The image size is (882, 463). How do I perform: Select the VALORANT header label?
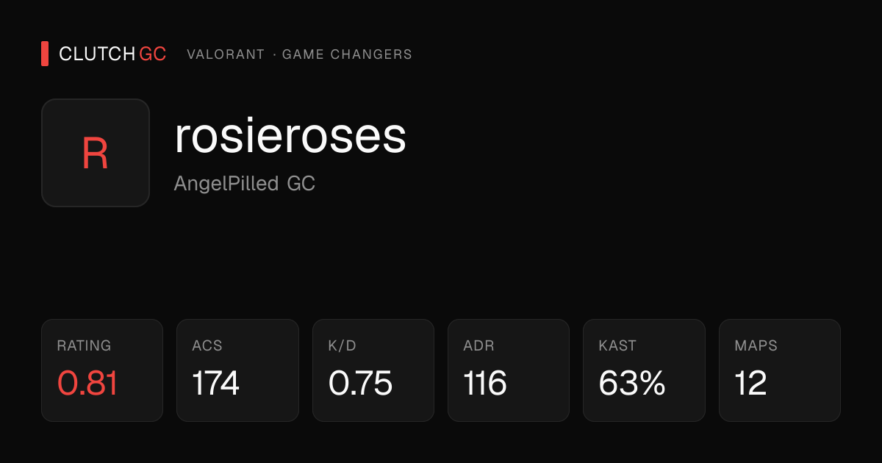pos(226,54)
